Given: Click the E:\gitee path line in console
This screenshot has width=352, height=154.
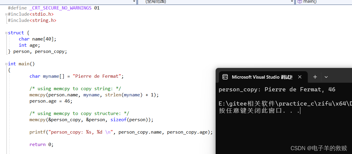Looking at the screenshot, I should [285, 104].
